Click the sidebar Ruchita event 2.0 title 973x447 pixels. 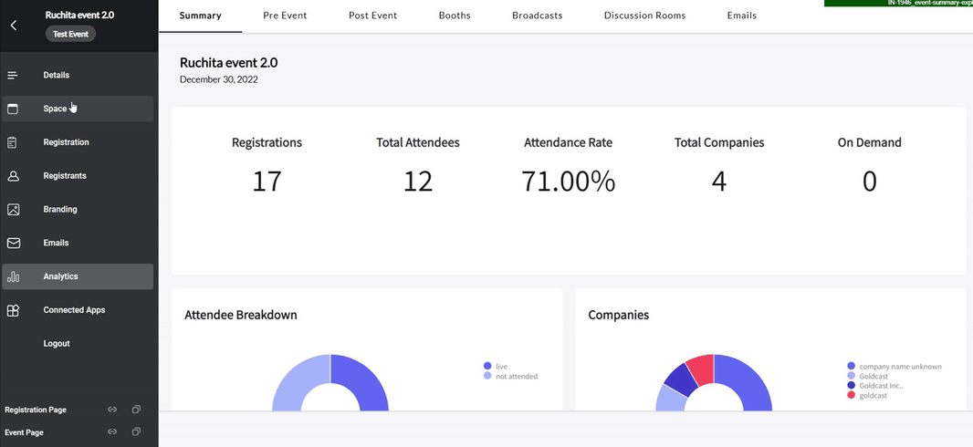79,15
